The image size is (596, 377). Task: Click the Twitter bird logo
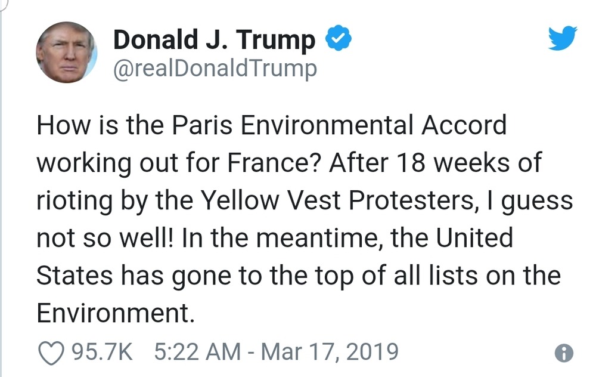(563, 39)
